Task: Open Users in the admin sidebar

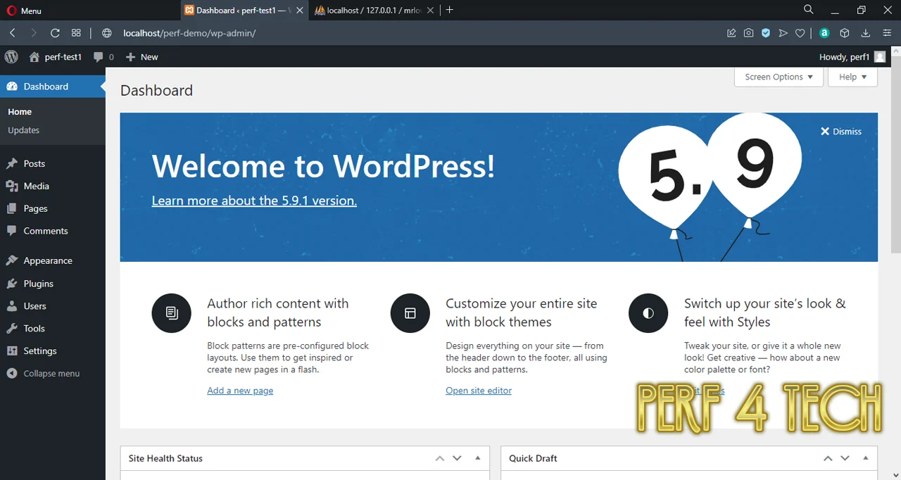Action: tap(53, 306)
